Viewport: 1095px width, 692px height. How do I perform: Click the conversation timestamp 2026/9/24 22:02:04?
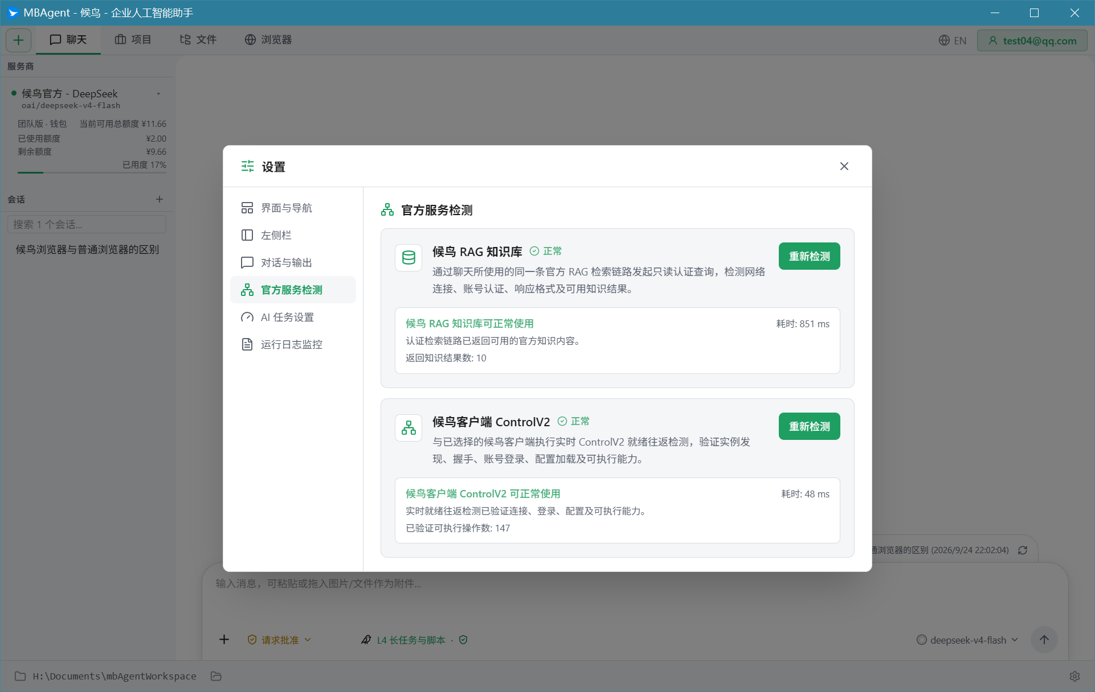970,550
